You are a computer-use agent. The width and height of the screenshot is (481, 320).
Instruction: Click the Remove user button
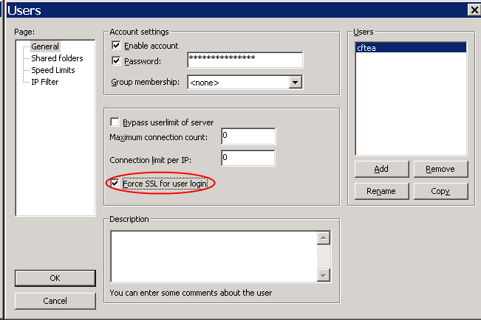pos(440,169)
